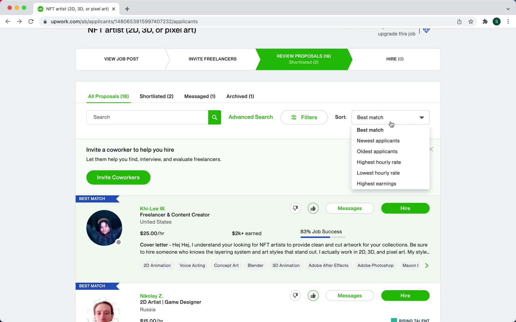
Task: Select 'Newest applicants' from sort dropdown
Action: point(378,141)
